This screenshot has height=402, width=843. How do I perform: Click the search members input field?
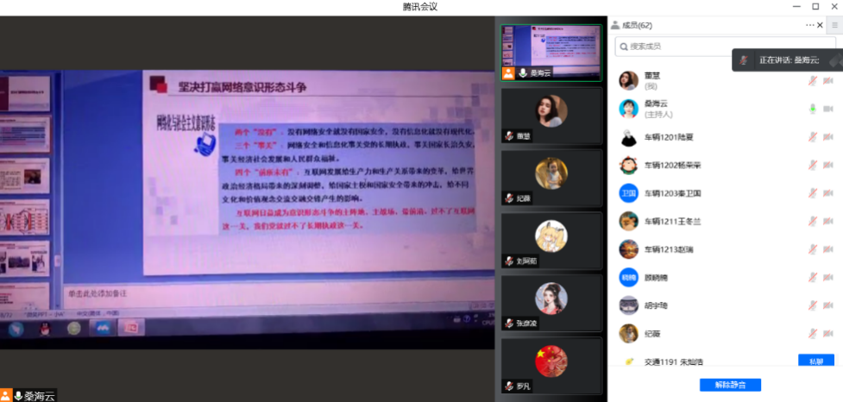[x=725, y=46]
